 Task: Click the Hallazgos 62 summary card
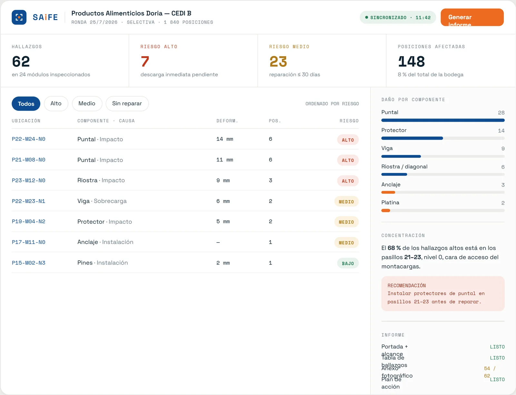[x=65, y=61]
